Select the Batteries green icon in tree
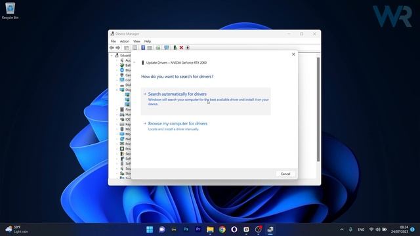Viewport: 420px width, 236px height. pos(122,65)
